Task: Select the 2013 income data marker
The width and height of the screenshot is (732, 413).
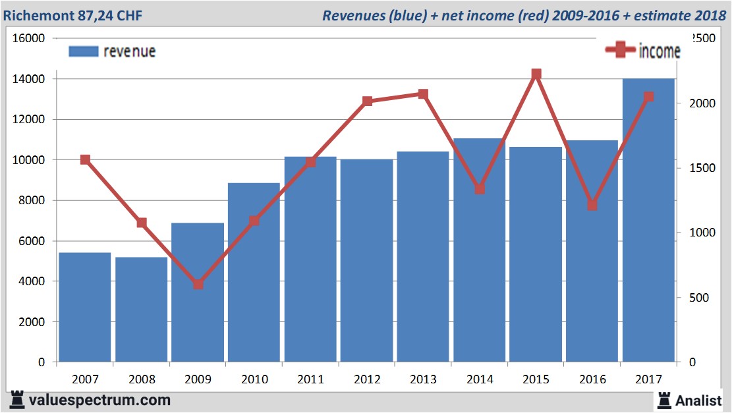Action: pyautogui.click(x=423, y=94)
